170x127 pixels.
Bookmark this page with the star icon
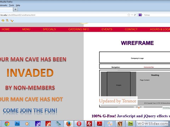click(x=129, y=15)
